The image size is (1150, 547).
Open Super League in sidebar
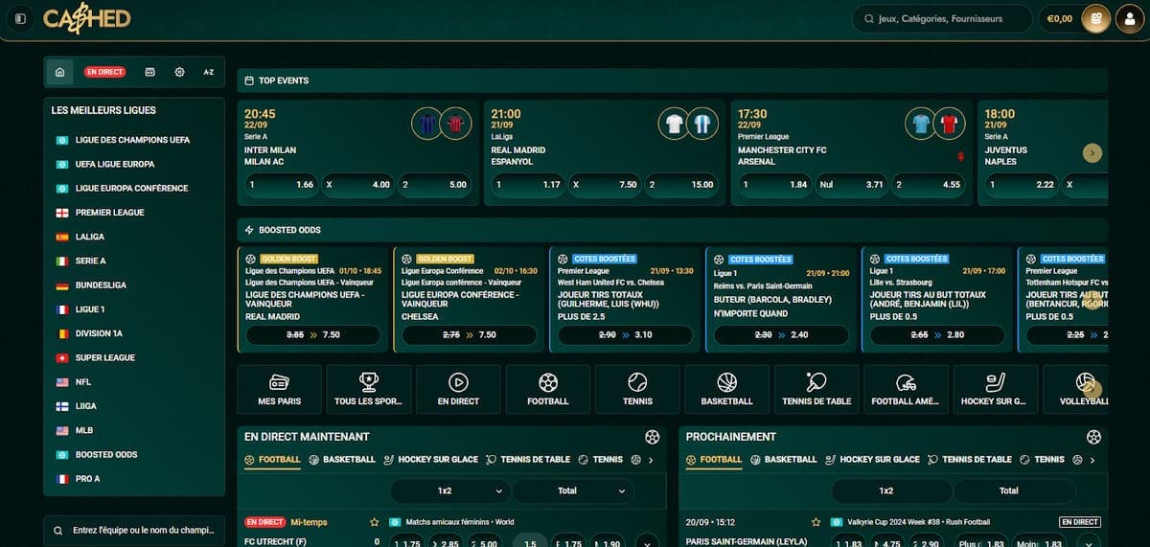pos(104,358)
